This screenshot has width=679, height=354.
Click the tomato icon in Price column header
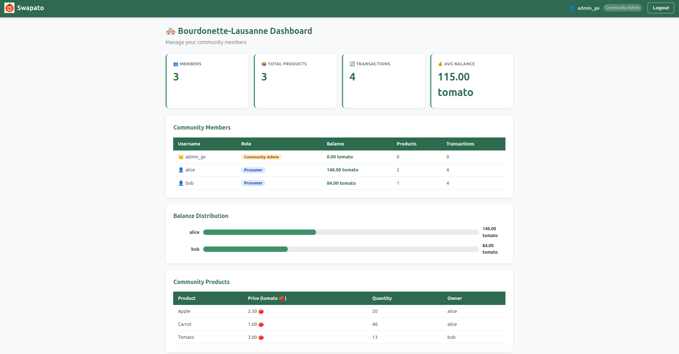tap(282, 298)
